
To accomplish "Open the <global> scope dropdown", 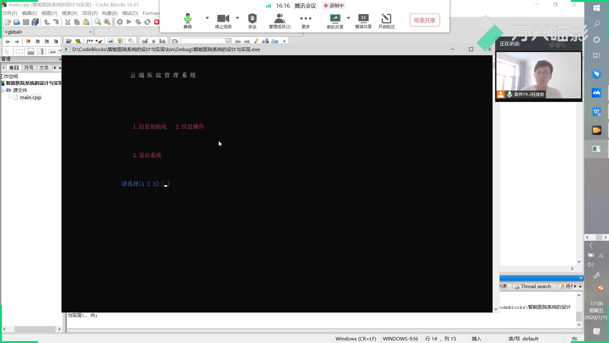I will (90, 32).
